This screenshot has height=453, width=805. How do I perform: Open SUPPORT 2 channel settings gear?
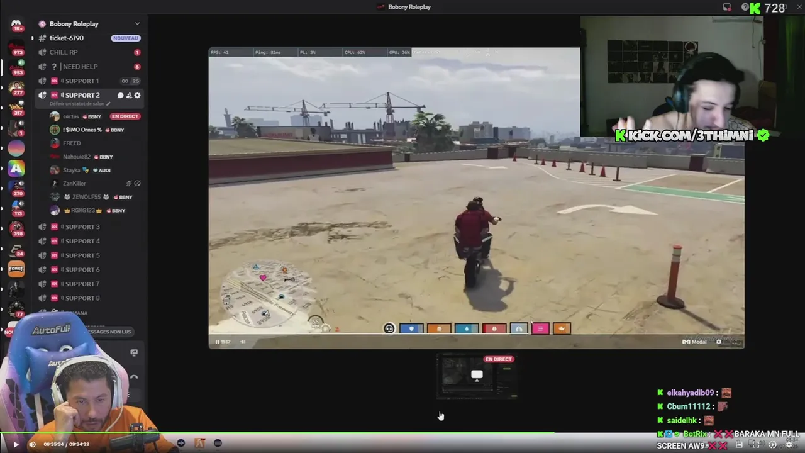click(137, 96)
